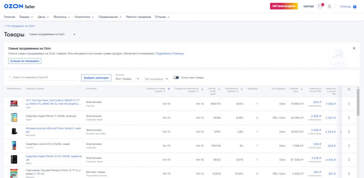The image size is (364, 178).
Task: Toggle 'Только мои товары' switch
Action: 176,78
